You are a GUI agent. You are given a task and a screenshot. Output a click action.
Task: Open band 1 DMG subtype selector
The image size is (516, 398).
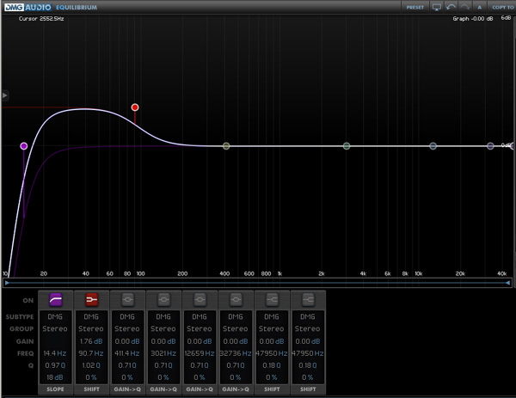pyautogui.click(x=55, y=316)
